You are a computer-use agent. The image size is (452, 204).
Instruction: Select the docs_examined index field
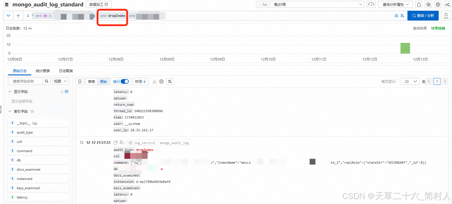point(38,170)
